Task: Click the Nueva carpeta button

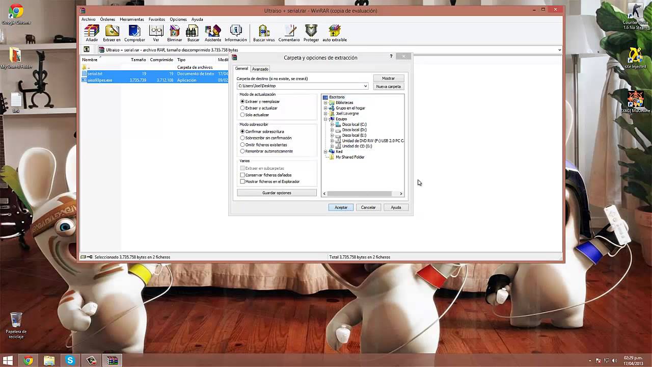Action: tap(388, 87)
